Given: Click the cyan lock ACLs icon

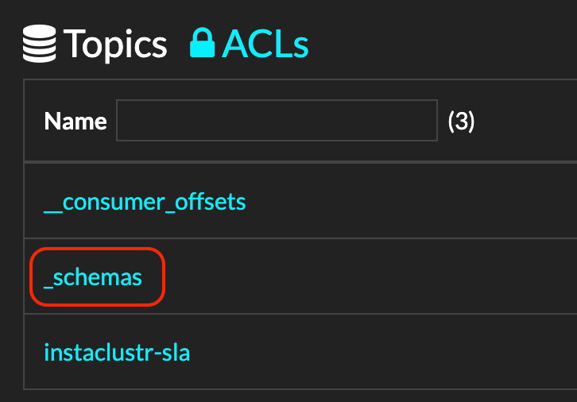Looking at the screenshot, I should tap(202, 42).
